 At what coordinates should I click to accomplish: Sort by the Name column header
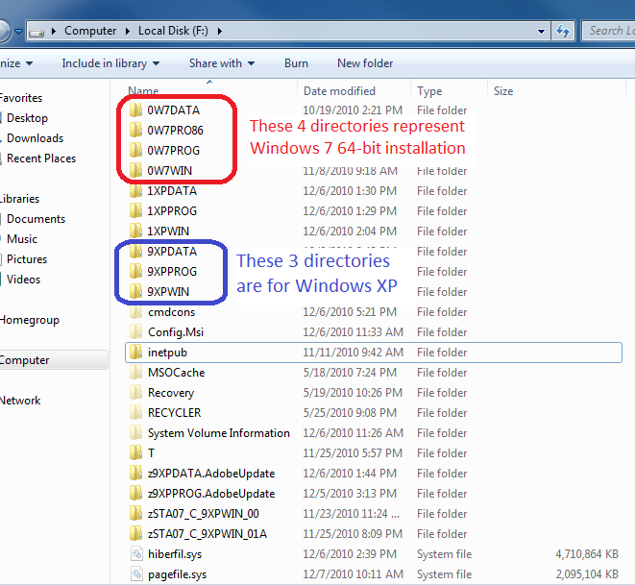[143, 90]
